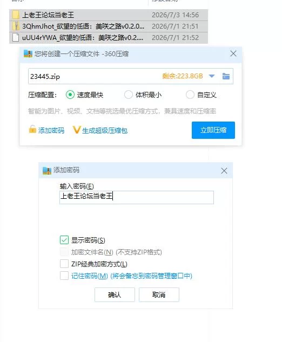Expand the save location dropdown arrow
Image resolution: width=282 pixels, height=342 pixels.
point(212,76)
